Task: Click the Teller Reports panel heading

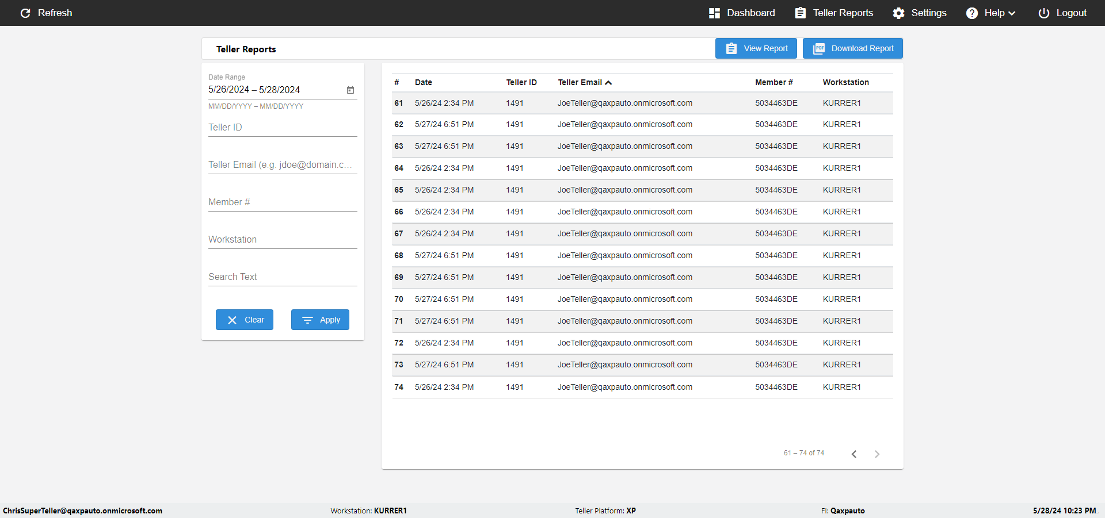Action: click(x=246, y=49)
